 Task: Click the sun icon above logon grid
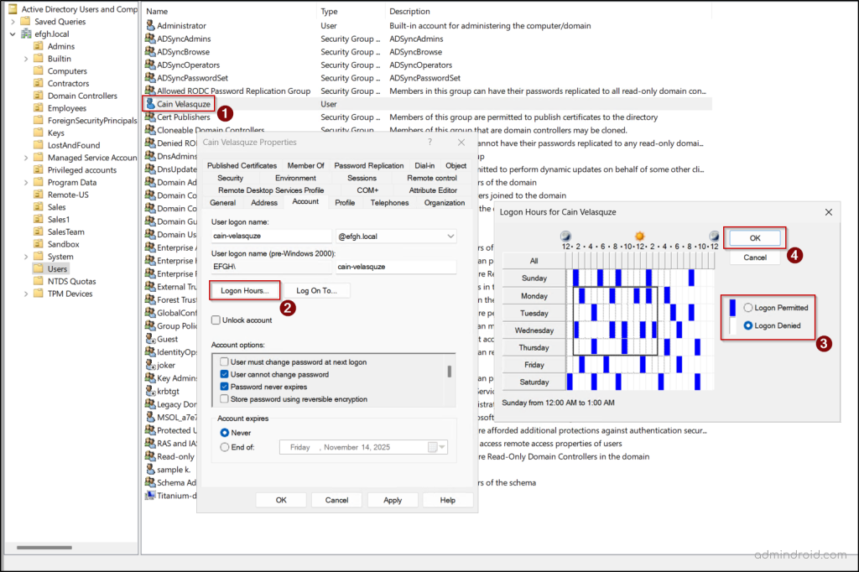tap(639, 237)
